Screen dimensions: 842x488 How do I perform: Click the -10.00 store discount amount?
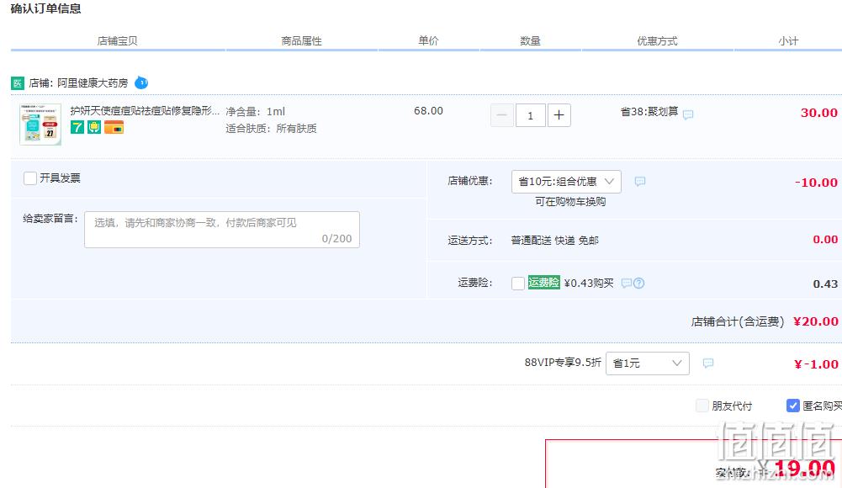click(816, 183)
